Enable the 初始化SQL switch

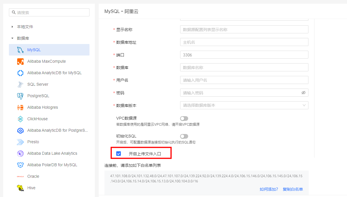184,136
